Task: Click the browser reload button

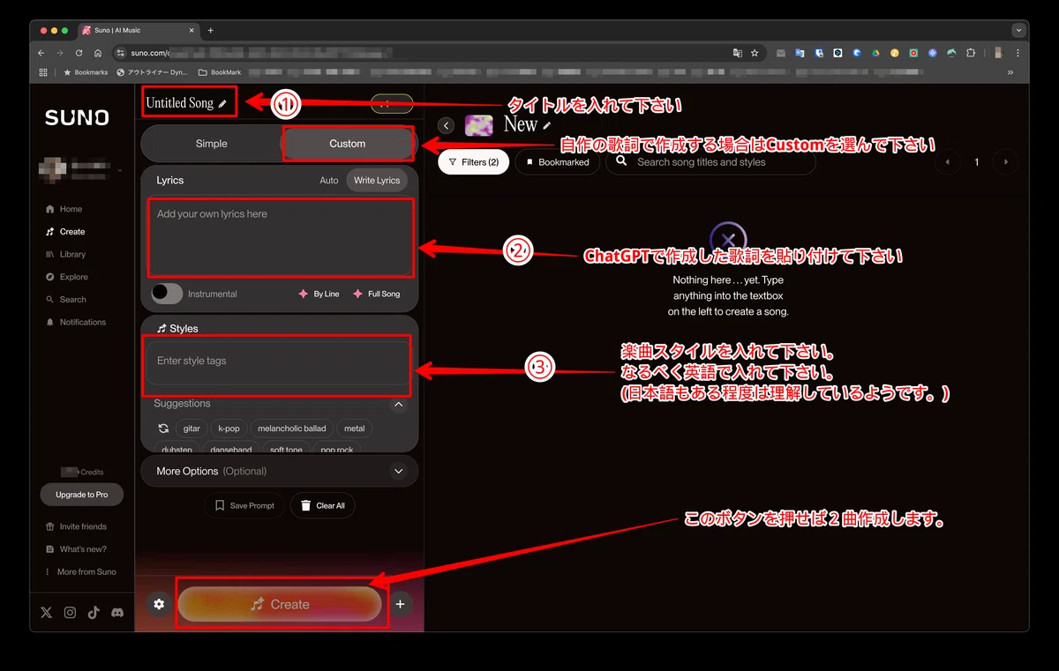Action: tap(79, 53)
